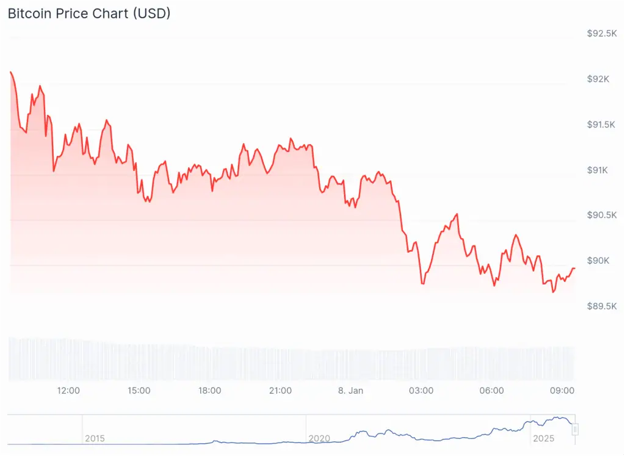Click the $89.5K price axis label

(602, 306)
